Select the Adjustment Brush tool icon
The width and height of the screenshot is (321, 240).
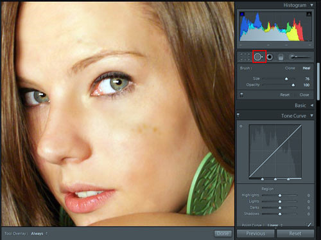point(299,57)
